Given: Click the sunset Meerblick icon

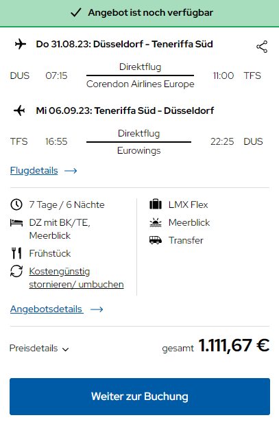Looking at the screenshot, I should point(156,222).
